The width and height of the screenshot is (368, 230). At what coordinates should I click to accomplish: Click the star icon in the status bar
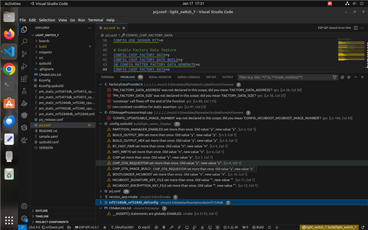tap(105, 227)
